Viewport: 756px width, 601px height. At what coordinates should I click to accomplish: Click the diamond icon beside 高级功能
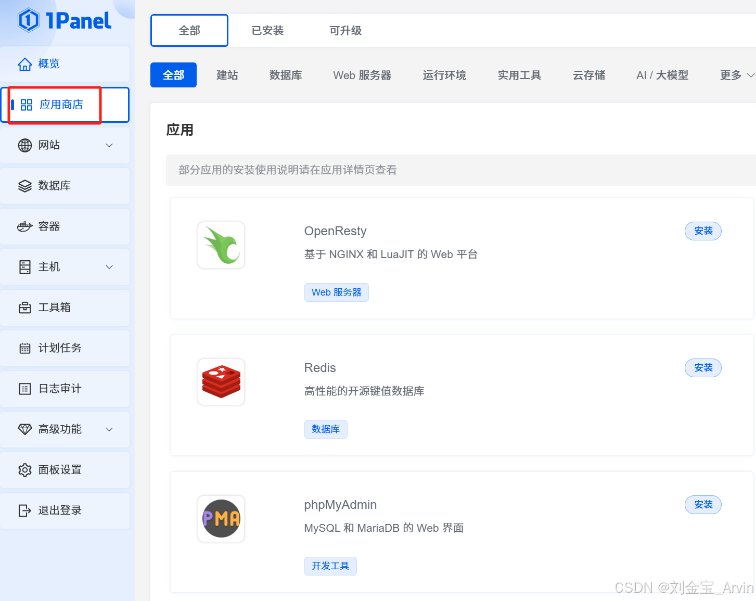click(x=25, y=429)
